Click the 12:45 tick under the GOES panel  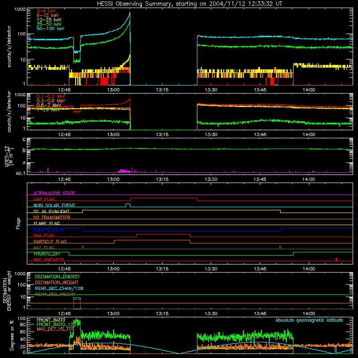[64, 179]
